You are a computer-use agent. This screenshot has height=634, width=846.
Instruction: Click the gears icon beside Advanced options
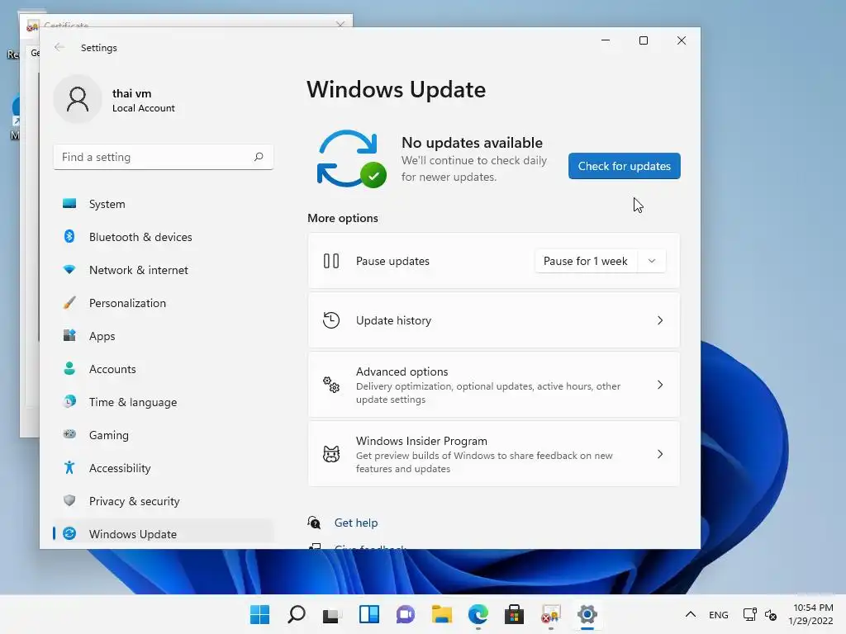[331, 385]
